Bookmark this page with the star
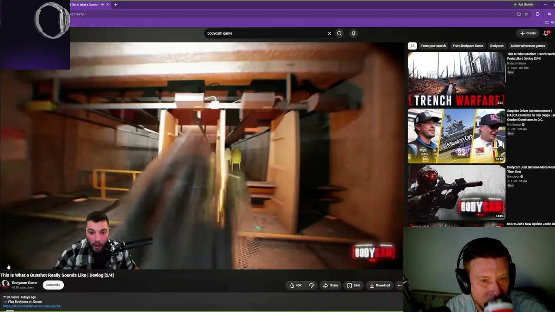The height and width of the screenshot is (312, 555). 526,14
